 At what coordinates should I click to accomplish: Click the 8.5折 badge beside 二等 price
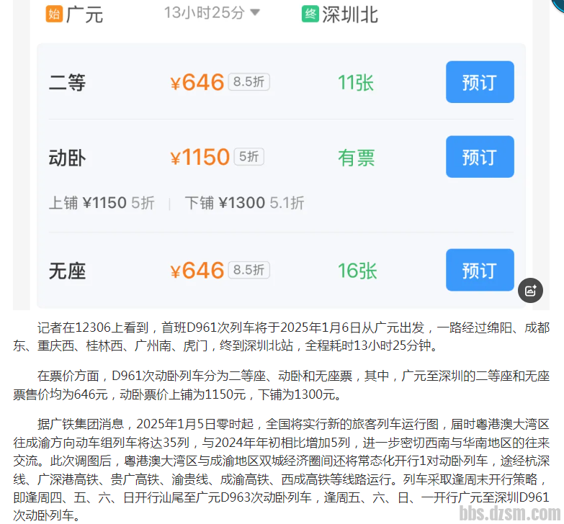click(249, 82)
